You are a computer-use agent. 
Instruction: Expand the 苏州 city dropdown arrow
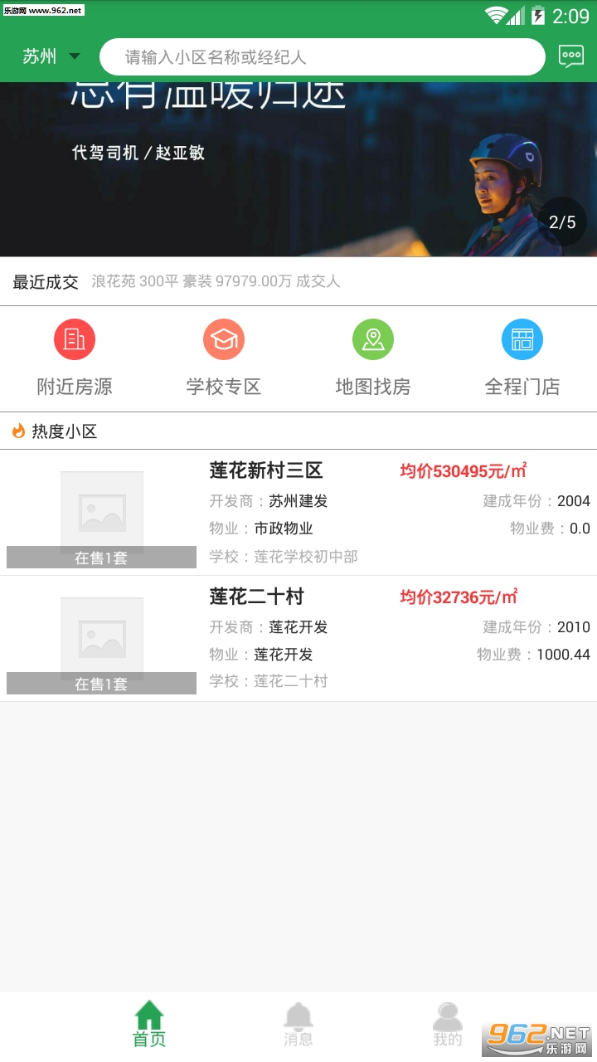pos(75,57)
